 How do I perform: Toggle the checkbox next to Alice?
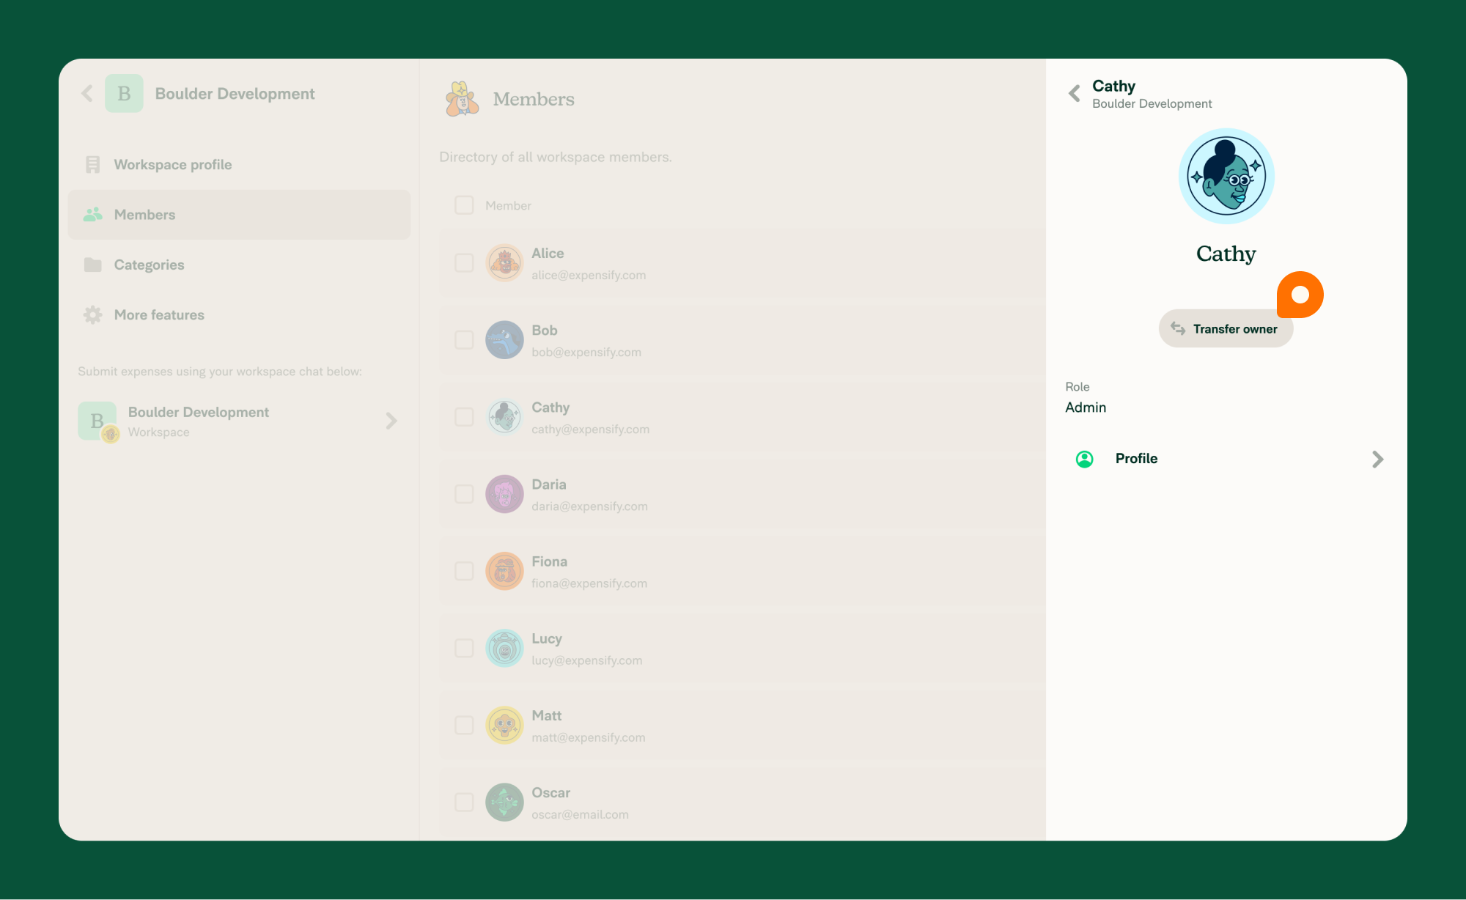[464, 262]
